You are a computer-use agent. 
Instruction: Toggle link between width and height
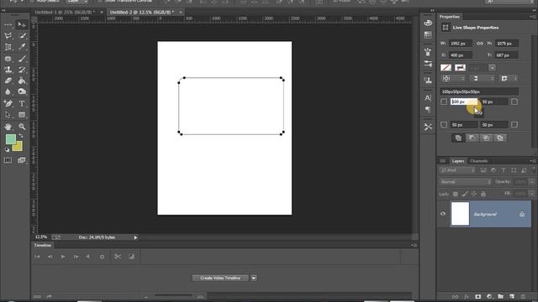pos(480,44)
